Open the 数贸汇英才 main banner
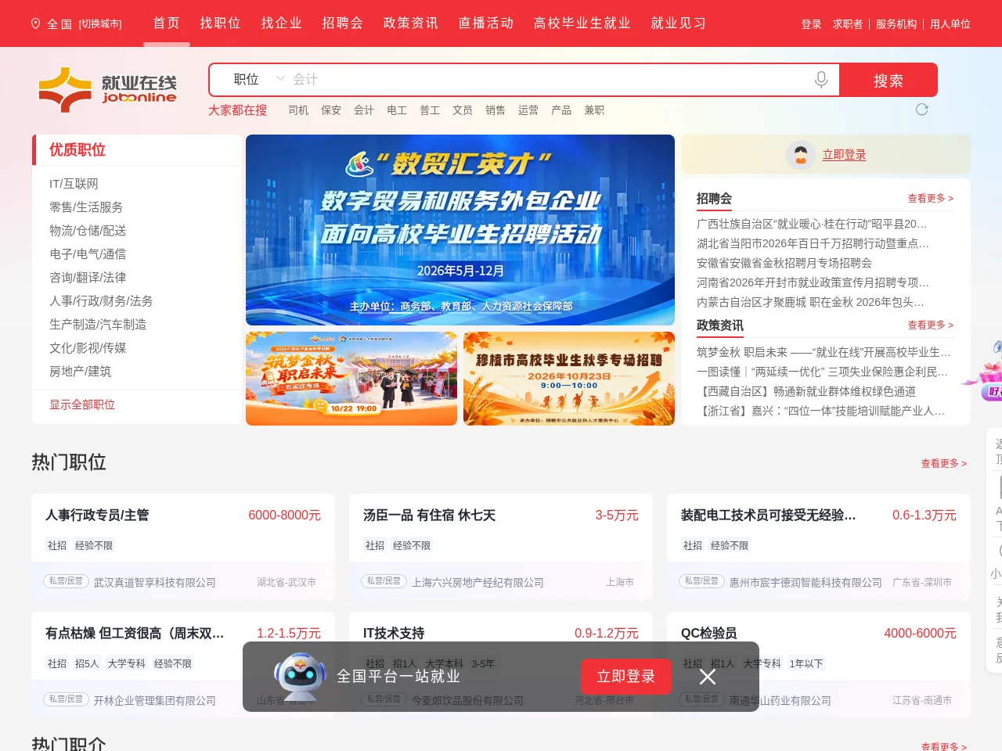The height and width of the screenshot is (751, 1002). click(x=460, y=230)
